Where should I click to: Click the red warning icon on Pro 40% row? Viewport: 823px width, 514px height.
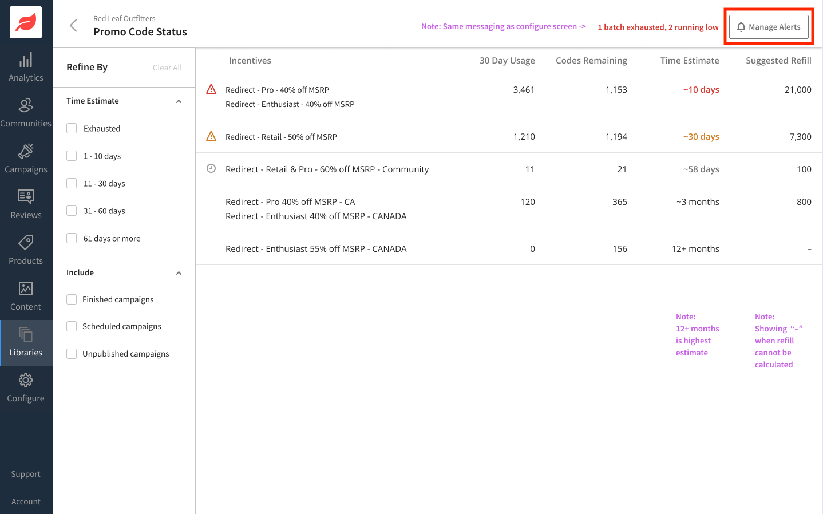click(x=211, y=89)
